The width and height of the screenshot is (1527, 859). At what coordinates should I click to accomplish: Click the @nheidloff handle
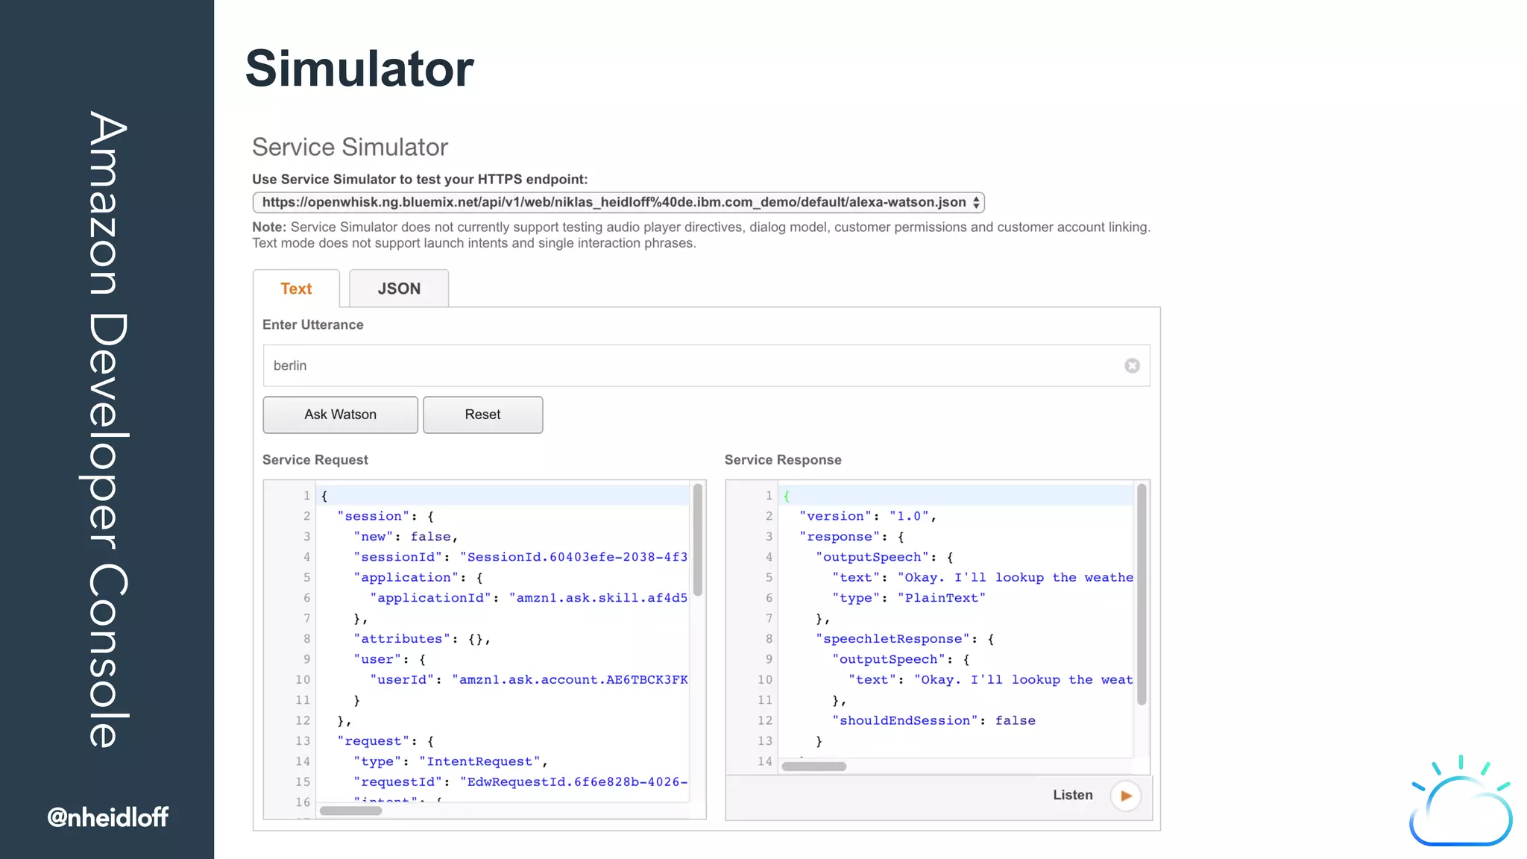107,817
